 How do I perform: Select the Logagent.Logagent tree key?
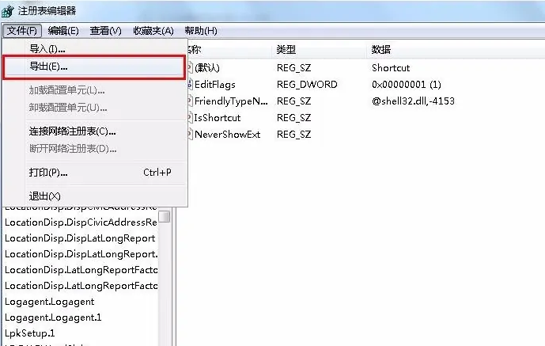[x=49, y=302]
